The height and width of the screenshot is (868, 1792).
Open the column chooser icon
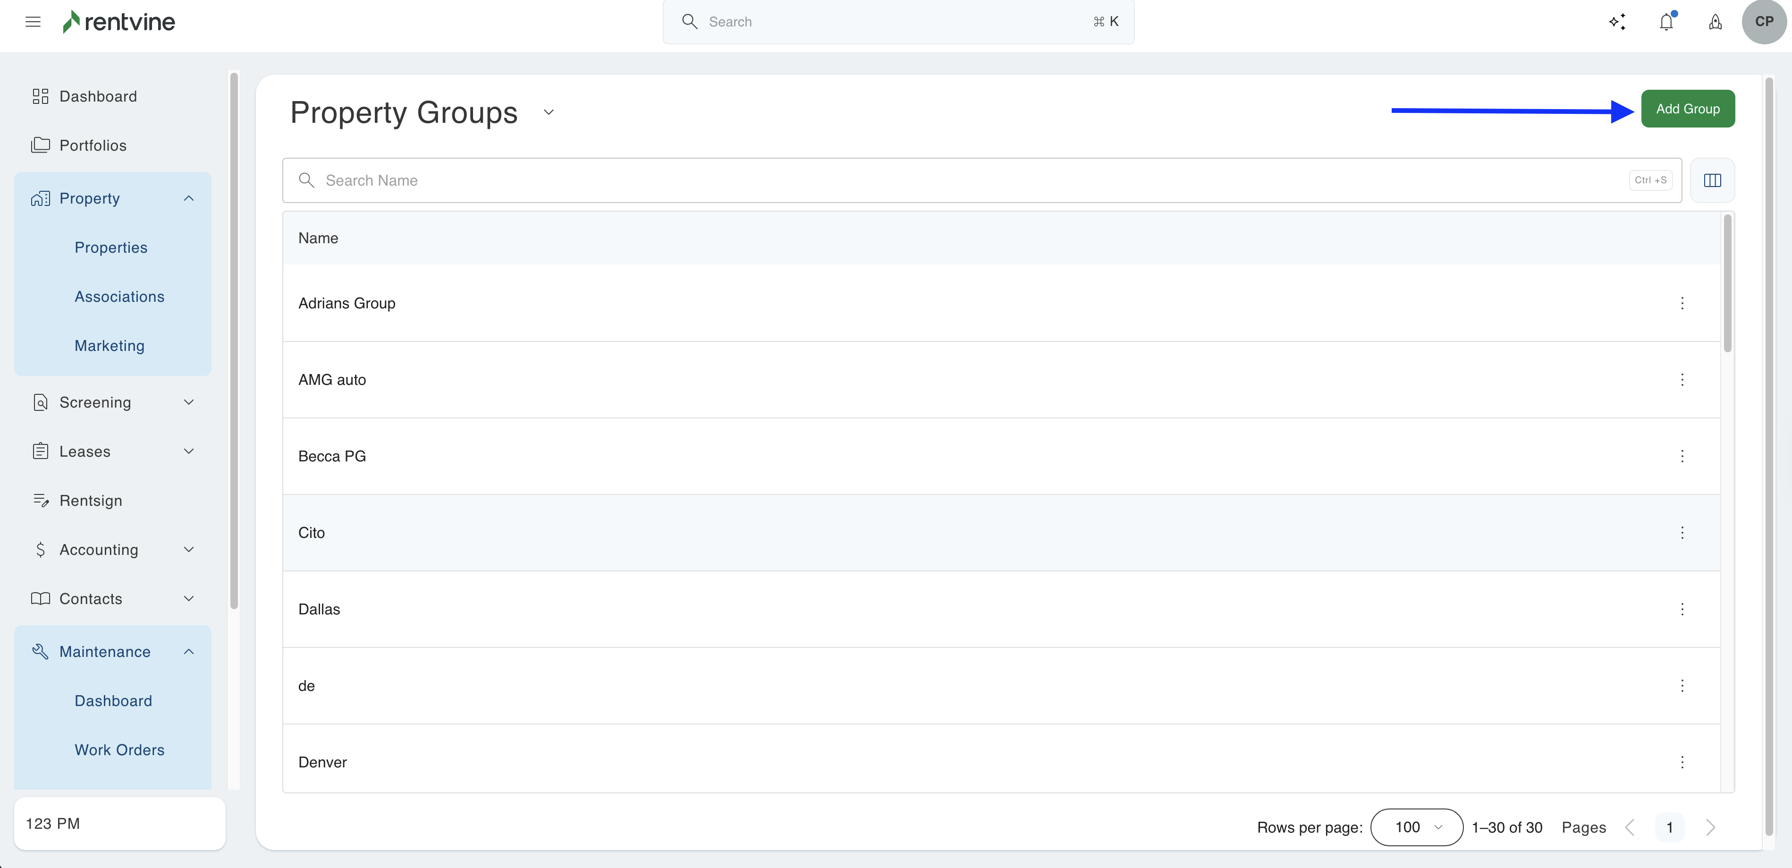tap(1712, 180)
